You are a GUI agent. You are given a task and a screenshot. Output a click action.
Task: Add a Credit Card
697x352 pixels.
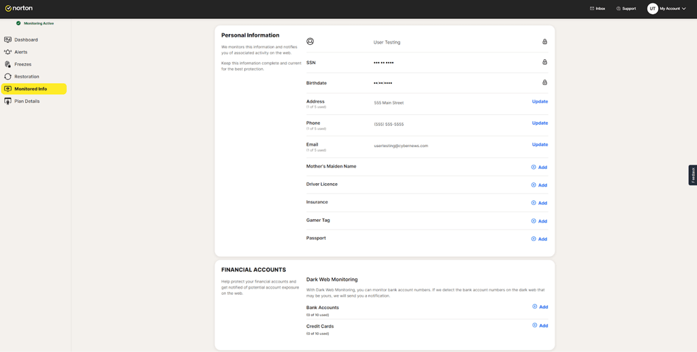click(540, 325)
